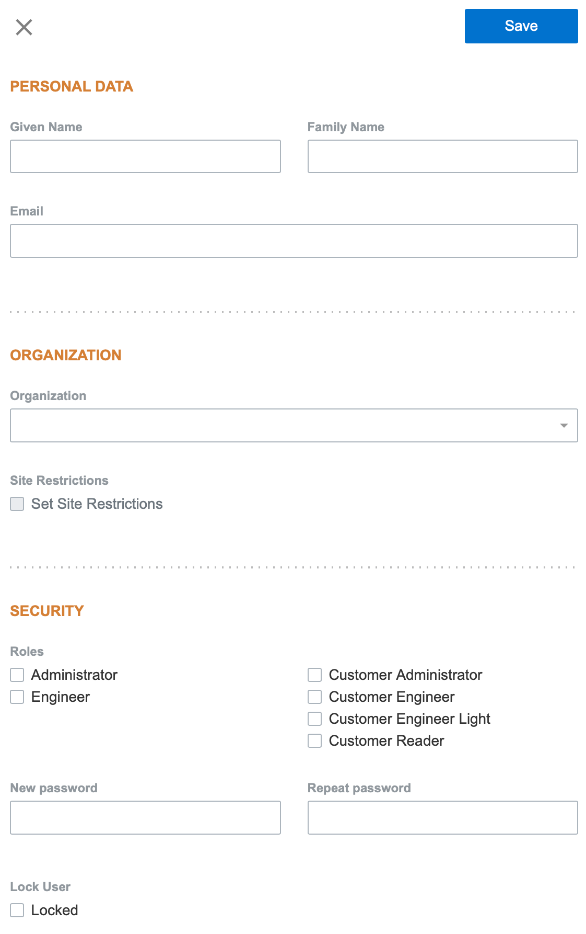The height and width of the screenshot is (934, 586).
Task: Select the Customer Administrator role
Action: (x=314, y=675)
